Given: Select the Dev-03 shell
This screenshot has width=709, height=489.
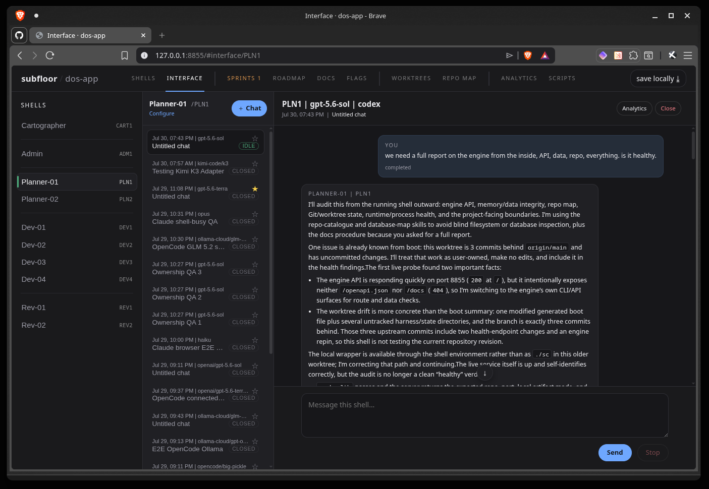Looking at the screenshot, I should click(x=77, y=262).
